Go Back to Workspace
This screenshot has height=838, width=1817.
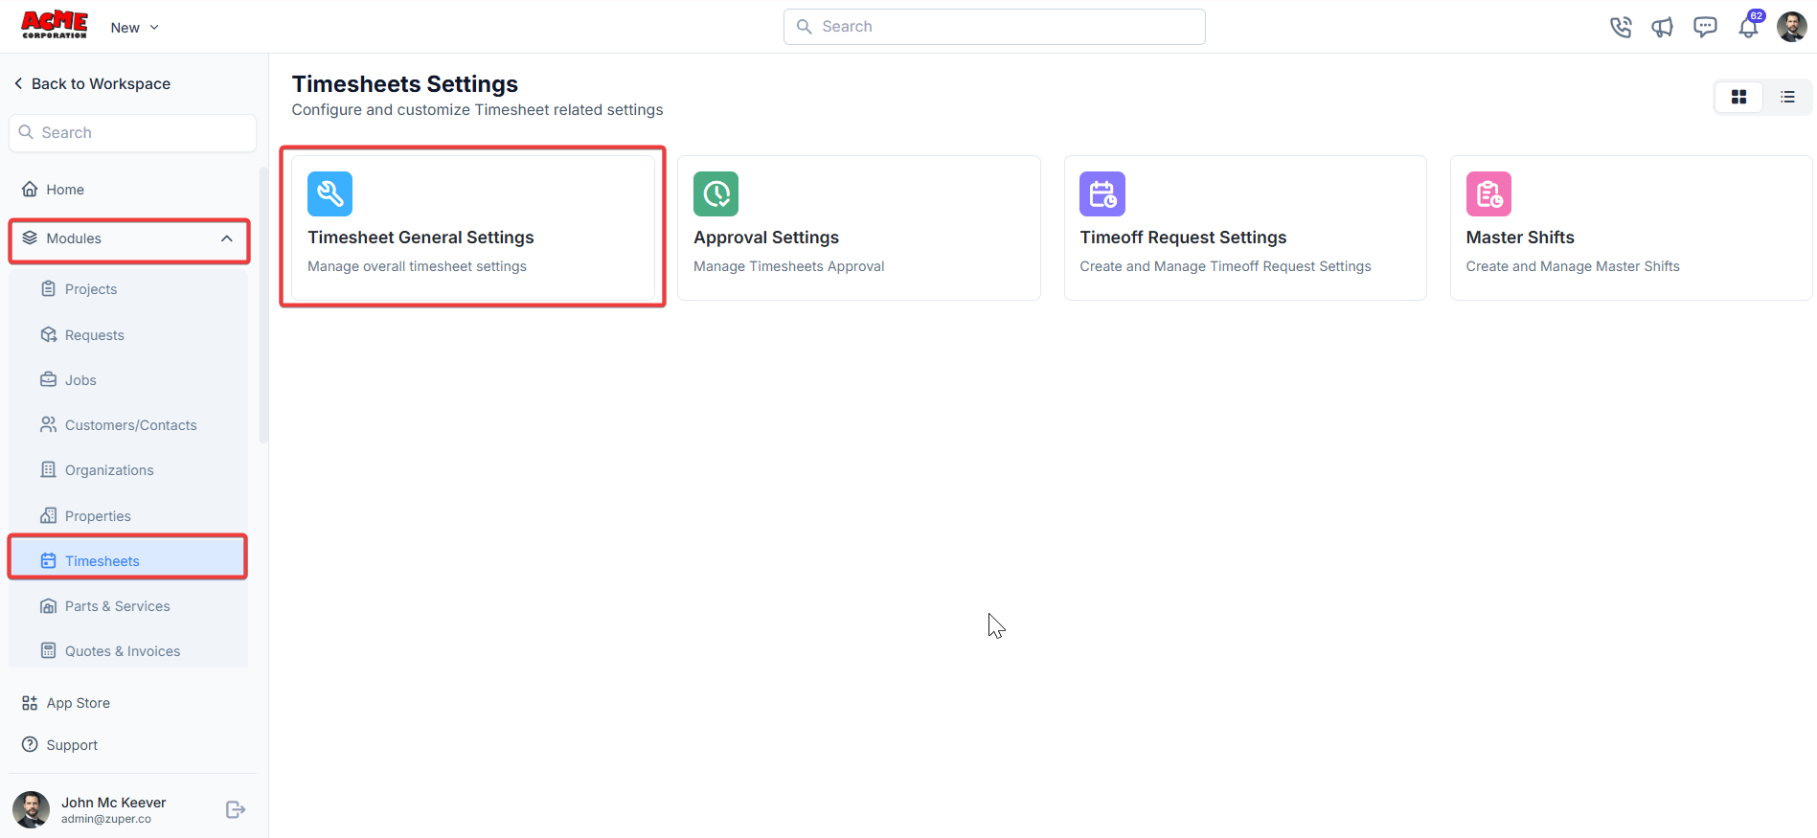[92, 84]
